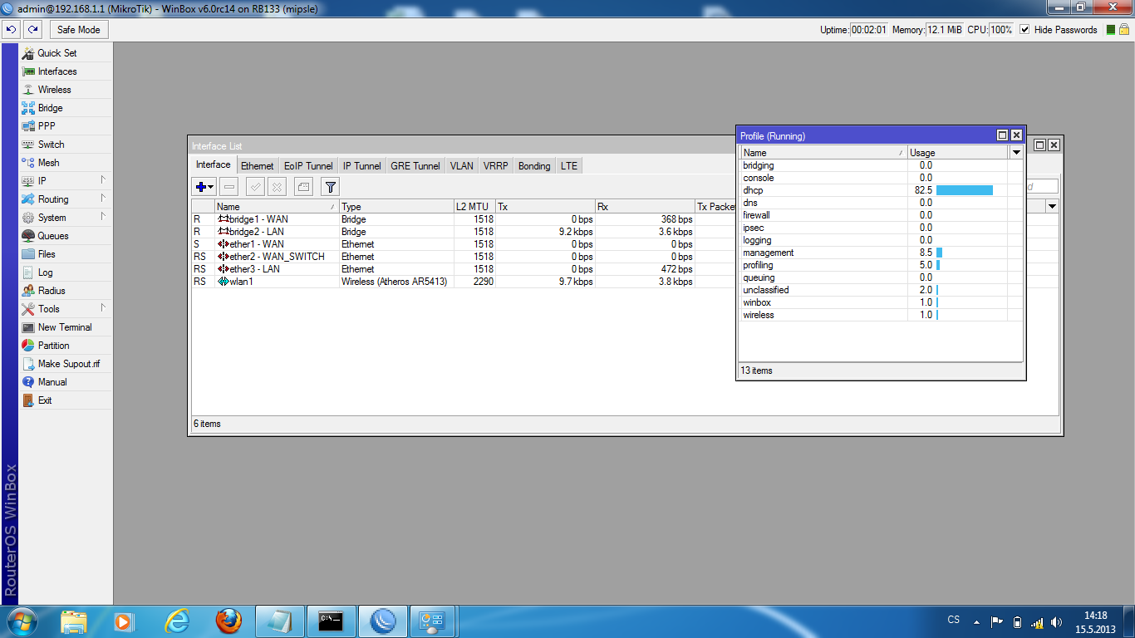
Task: Switch to the VLAN tab
Action: coord(462,166)
